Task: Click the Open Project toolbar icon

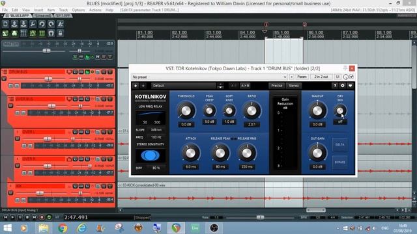Action: point(14,24)
